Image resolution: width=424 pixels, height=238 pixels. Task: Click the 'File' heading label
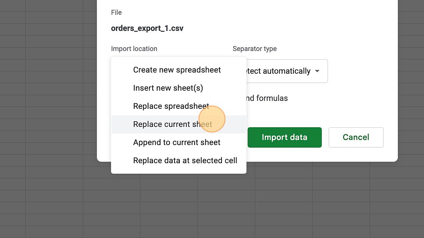(116, 12)
